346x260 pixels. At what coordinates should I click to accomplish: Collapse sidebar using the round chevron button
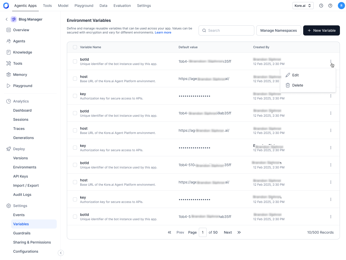pyautogui.click(x=61, y=253)
